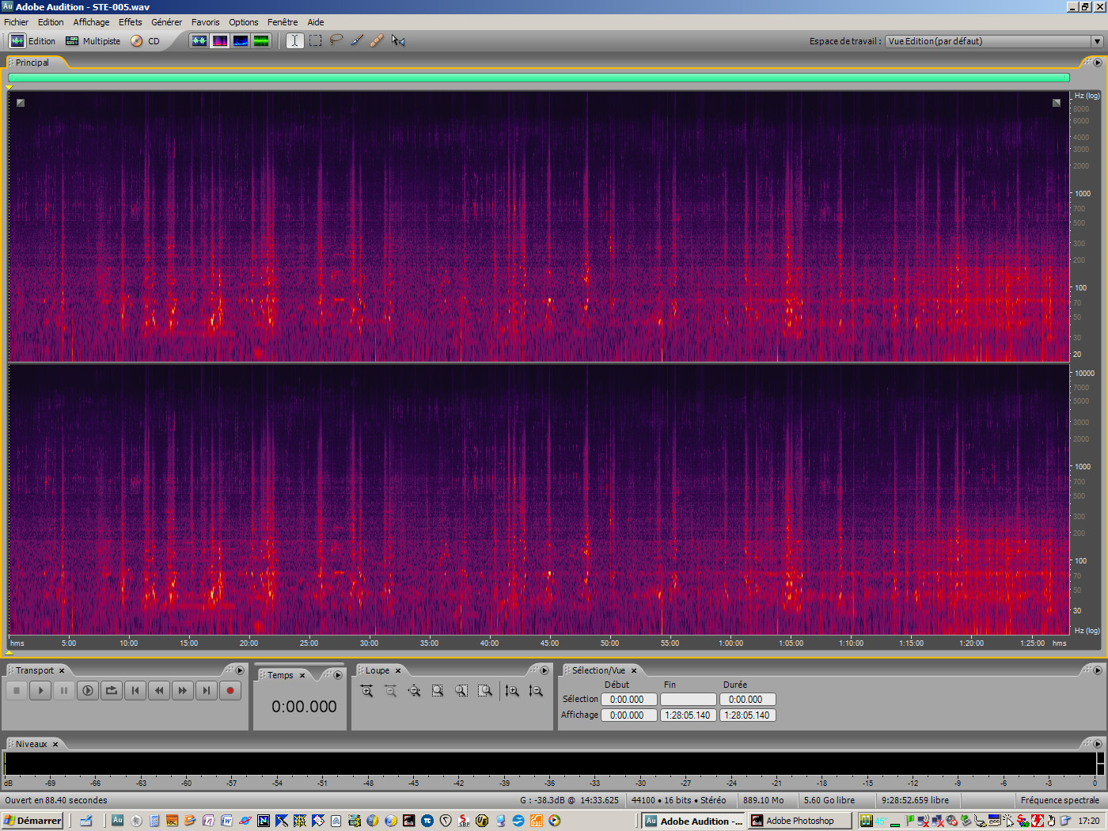Open the Effets menu

point(130,21)
